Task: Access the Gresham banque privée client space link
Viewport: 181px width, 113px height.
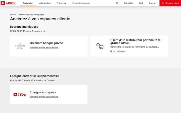Action: point(44,47)
